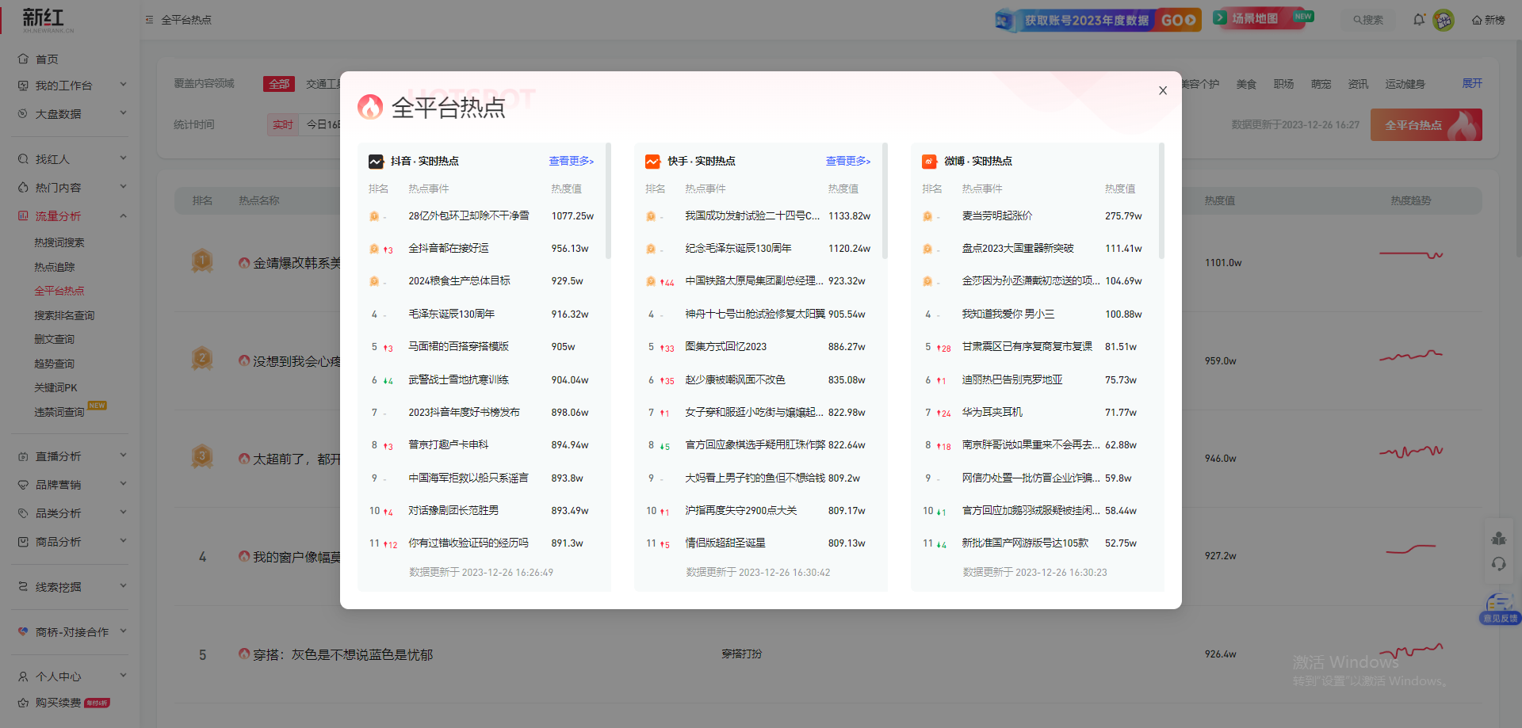Open notification bell icon in header

tap(1419, 19)
